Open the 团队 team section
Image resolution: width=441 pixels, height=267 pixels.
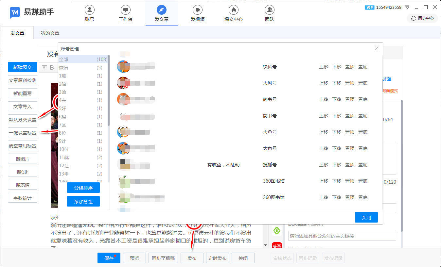click(x=269, y=13)
